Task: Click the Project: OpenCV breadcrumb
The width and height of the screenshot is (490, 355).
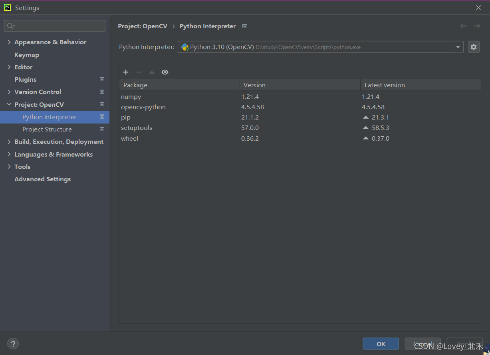Action: click(x=143, y=26)
